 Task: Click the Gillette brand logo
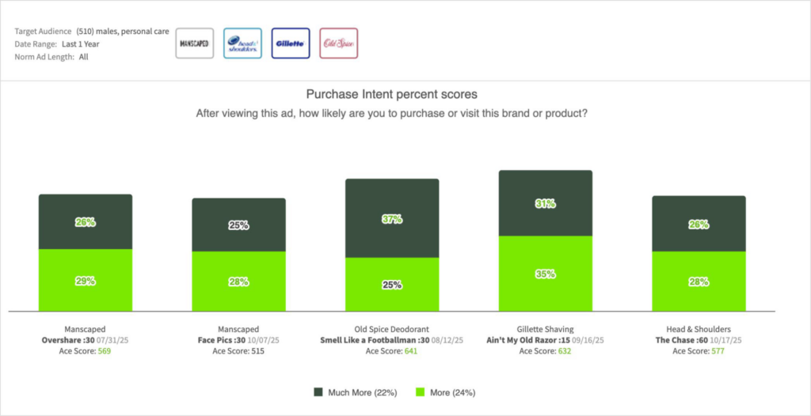290,43
